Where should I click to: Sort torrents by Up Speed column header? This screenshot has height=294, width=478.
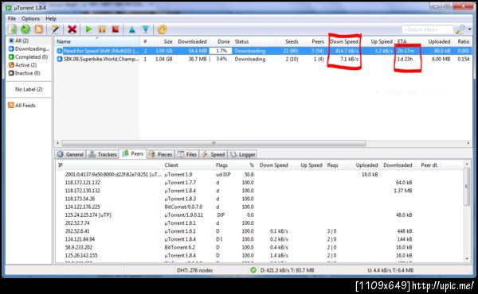[x=381, y=41]
